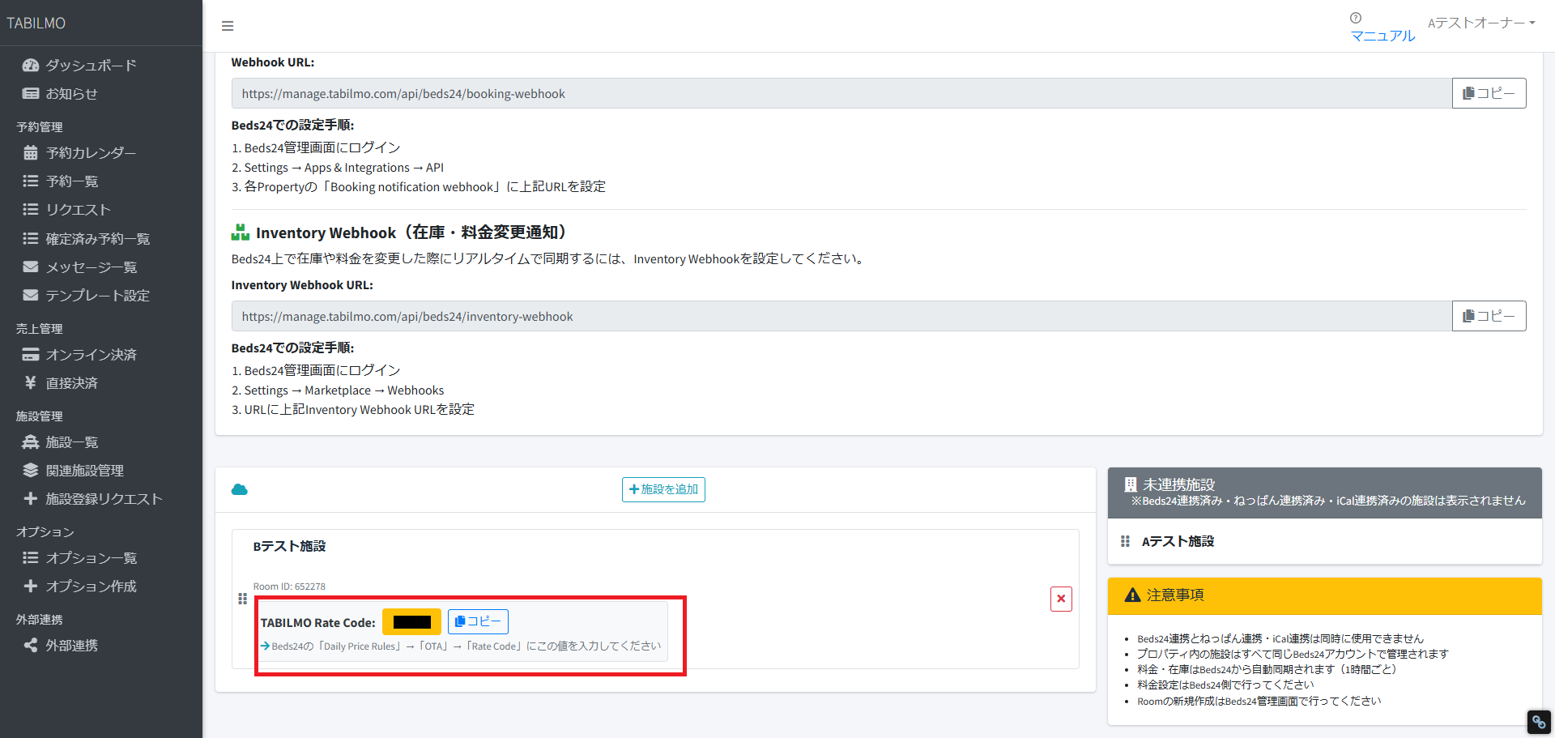This screenshot has height=738, width=1555.
Task: Go to 予約カレンダー in sidebar
Action: (x=91, y=152)
